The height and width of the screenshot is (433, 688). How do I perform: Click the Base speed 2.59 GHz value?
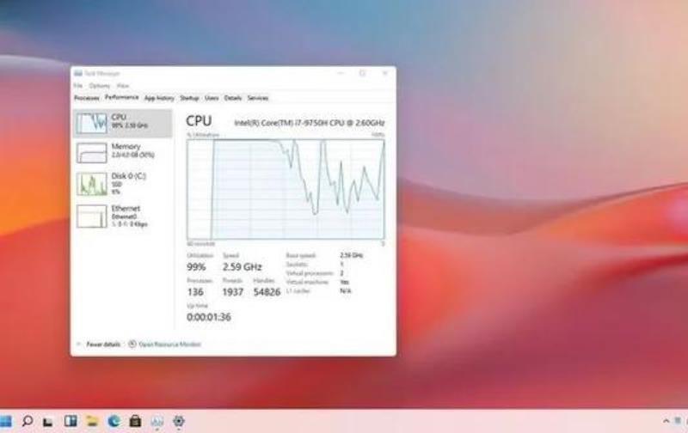point(352,255)
